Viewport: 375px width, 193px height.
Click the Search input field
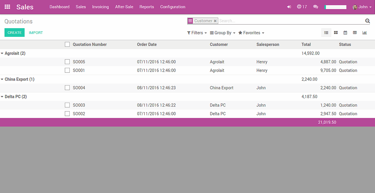coord(291,21)
